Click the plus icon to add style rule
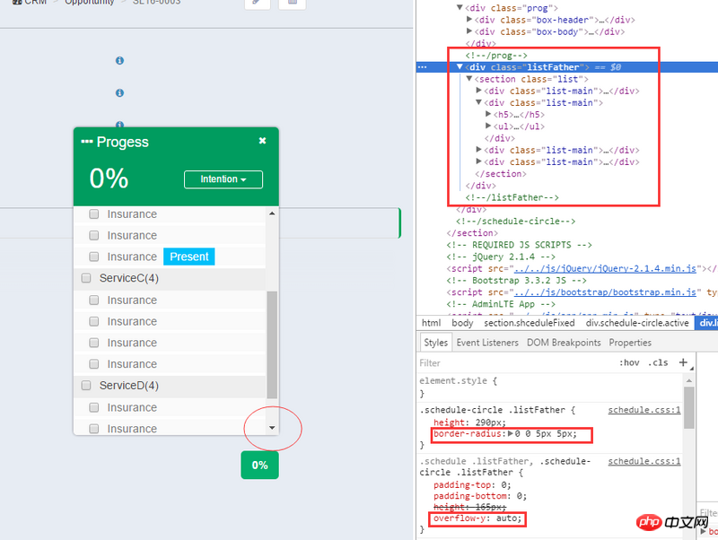 point(683,362)
